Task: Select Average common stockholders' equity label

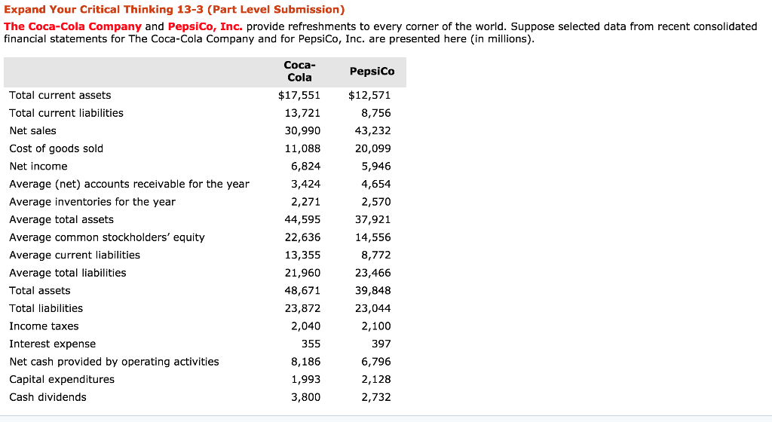Action: point(107,237)
